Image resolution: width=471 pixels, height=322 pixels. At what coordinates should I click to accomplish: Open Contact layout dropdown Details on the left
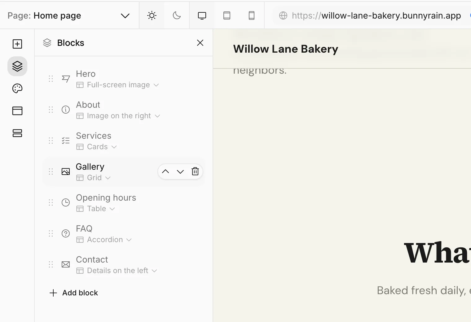[x=117, y=271]
